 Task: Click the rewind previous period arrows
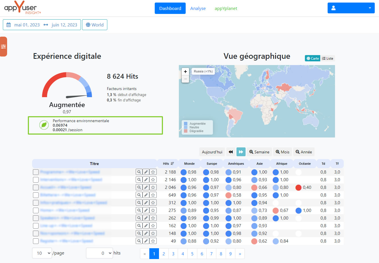tap(231, 152)
